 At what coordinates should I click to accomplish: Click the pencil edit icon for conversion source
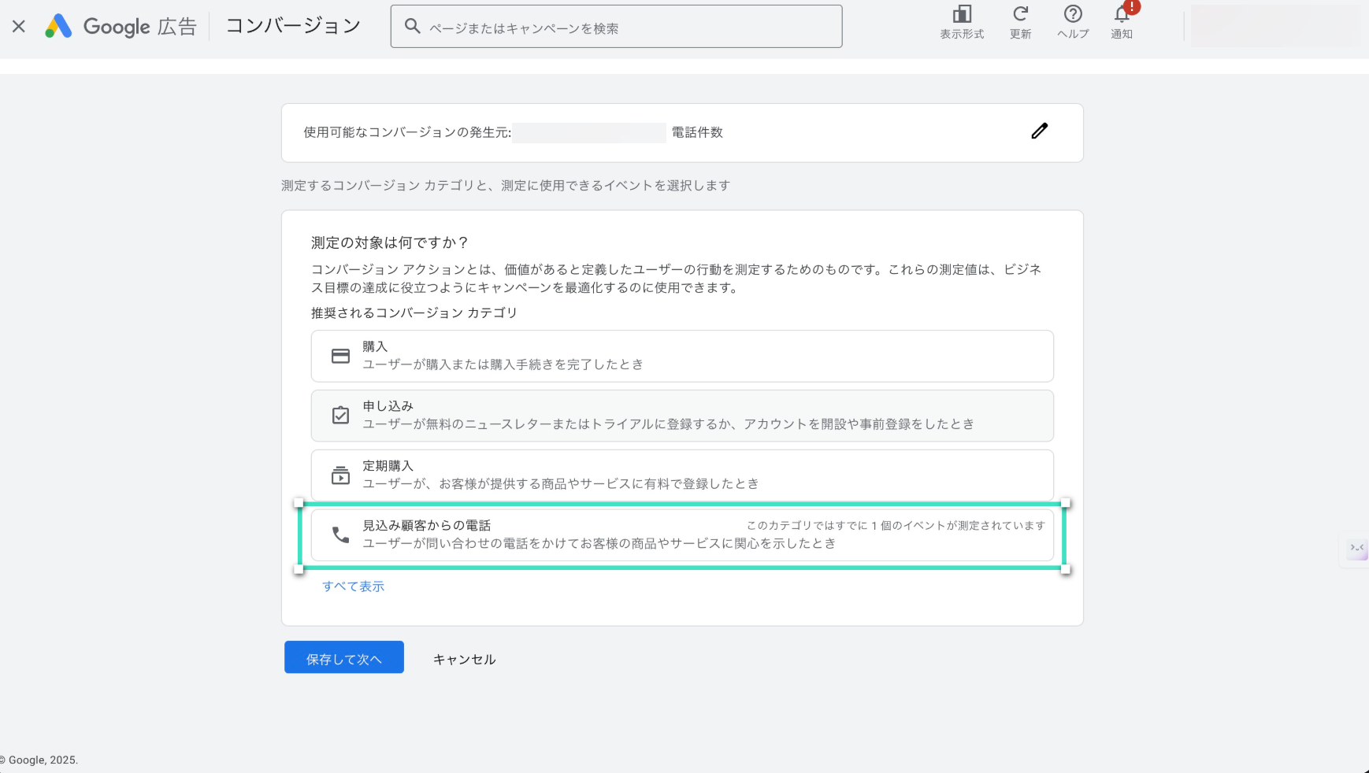point(1039,131)
